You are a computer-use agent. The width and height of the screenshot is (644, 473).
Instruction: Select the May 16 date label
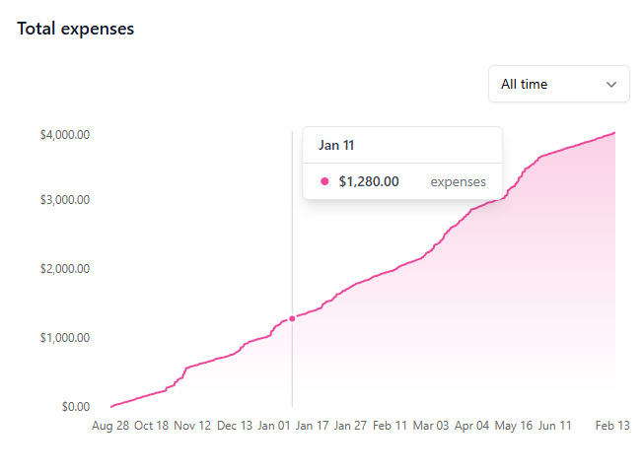tap(514, 426)
